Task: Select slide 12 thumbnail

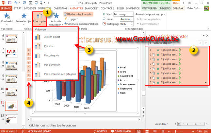Action: tap(11, 119)
